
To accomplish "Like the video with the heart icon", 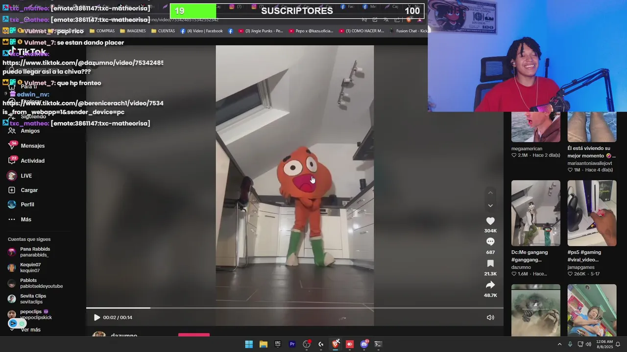I will click(x=490, y=221).
